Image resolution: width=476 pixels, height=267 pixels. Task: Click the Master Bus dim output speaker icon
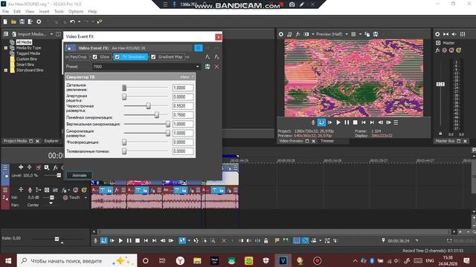click(454, 34)
